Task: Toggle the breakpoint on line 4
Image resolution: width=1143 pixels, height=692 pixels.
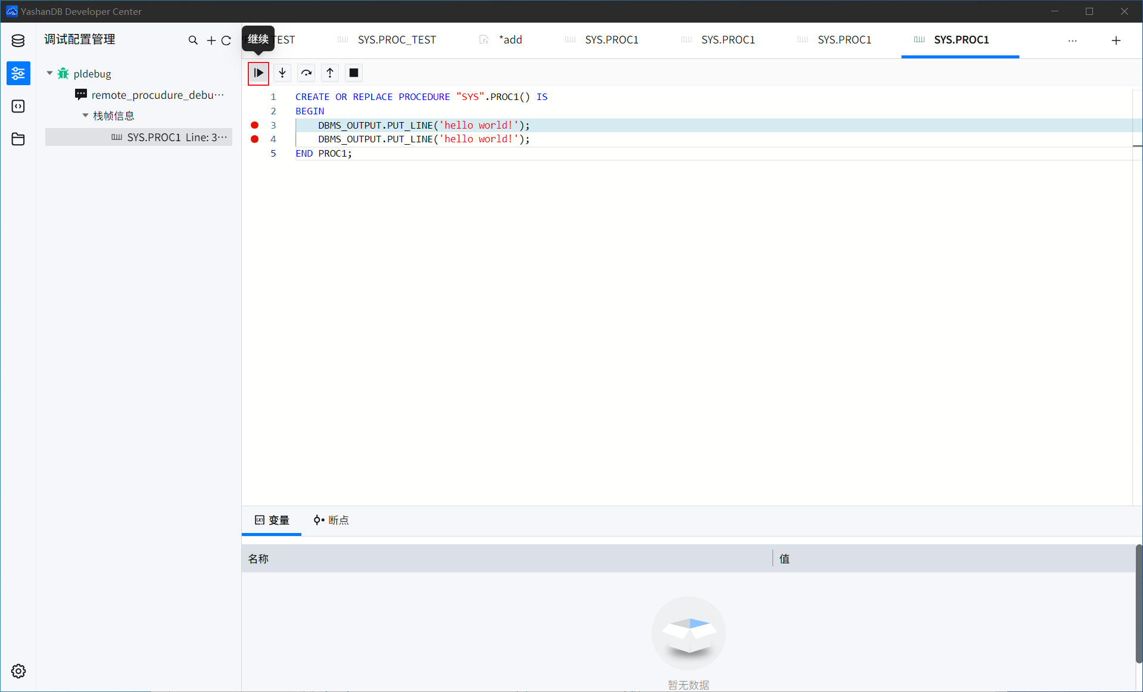Action: [255, 139]
